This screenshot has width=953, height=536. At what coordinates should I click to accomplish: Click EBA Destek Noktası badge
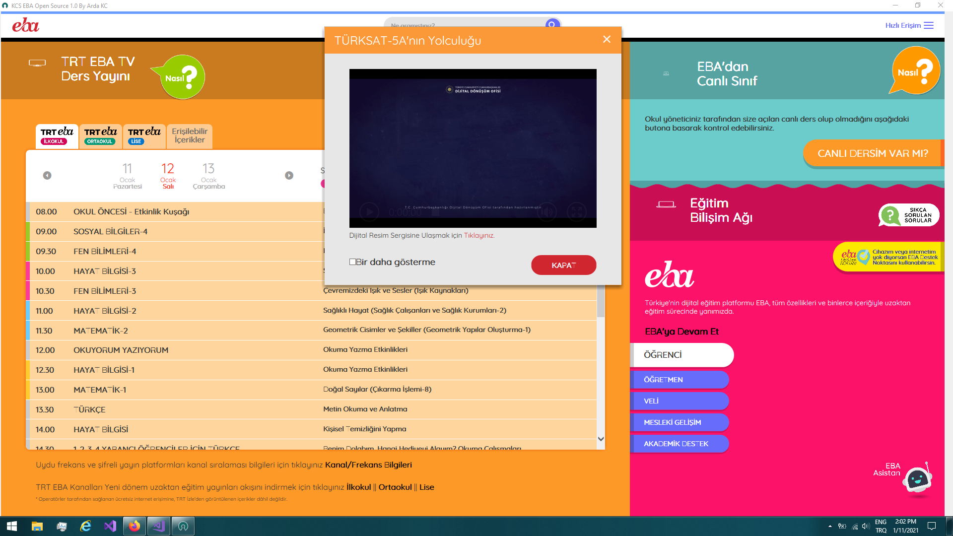click(x=887, y=257)
